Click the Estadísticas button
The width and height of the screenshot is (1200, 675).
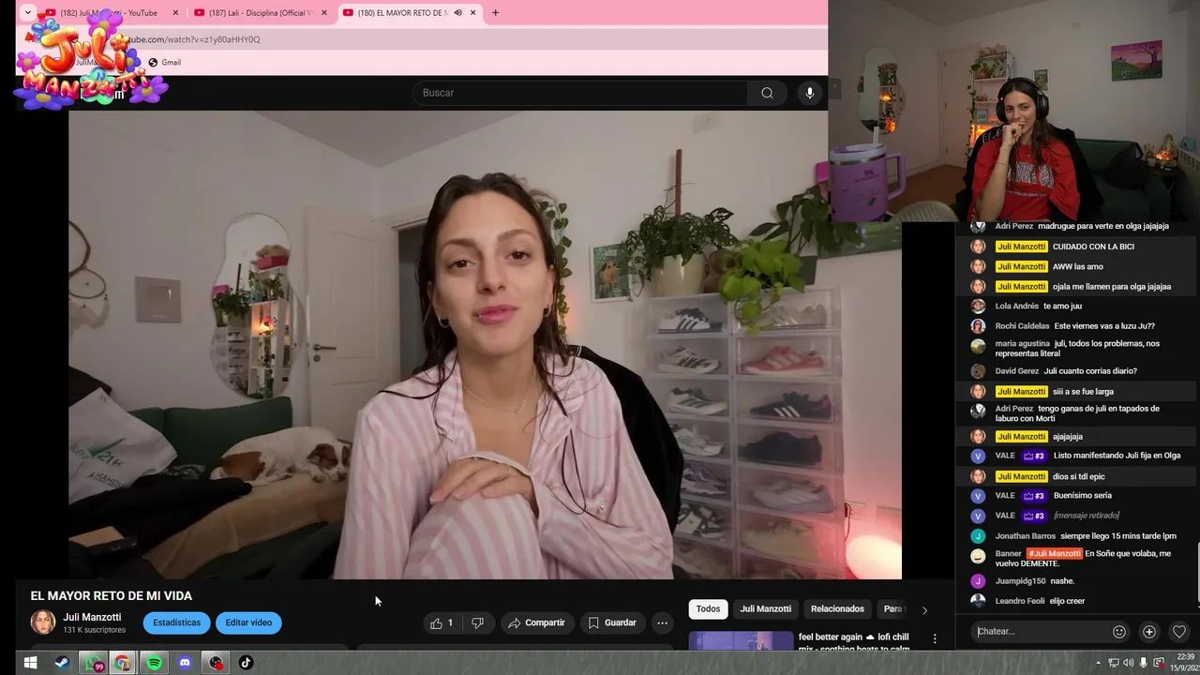point(177,622)
